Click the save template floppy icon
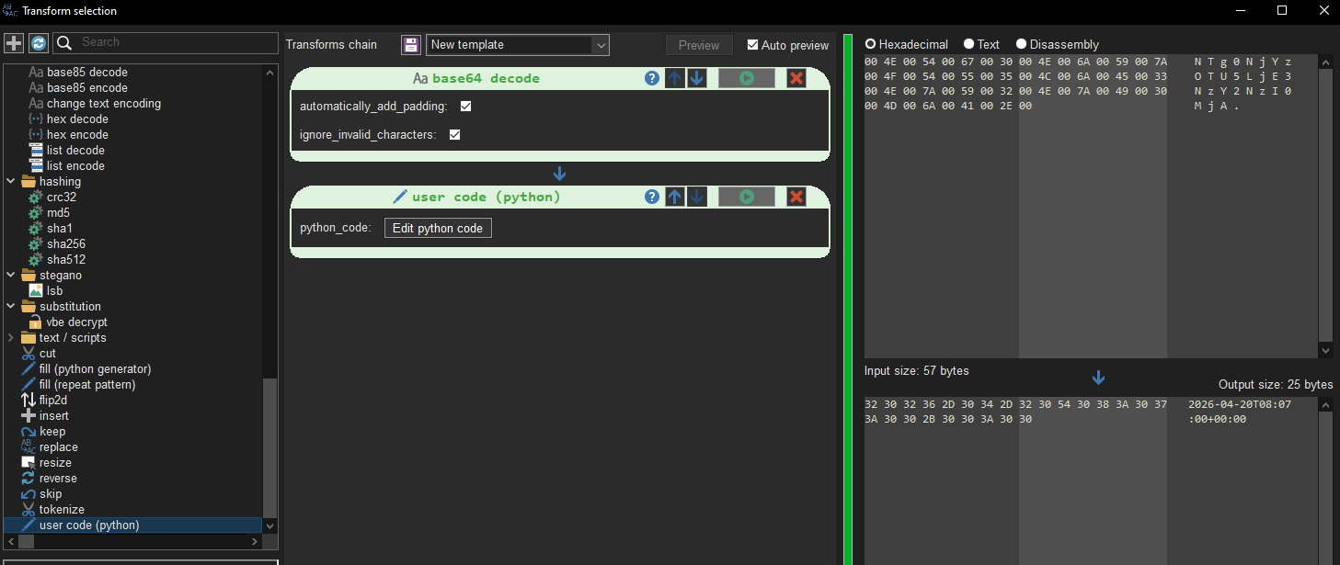The height and width of the screenshot is (565, 1340). 411,45
